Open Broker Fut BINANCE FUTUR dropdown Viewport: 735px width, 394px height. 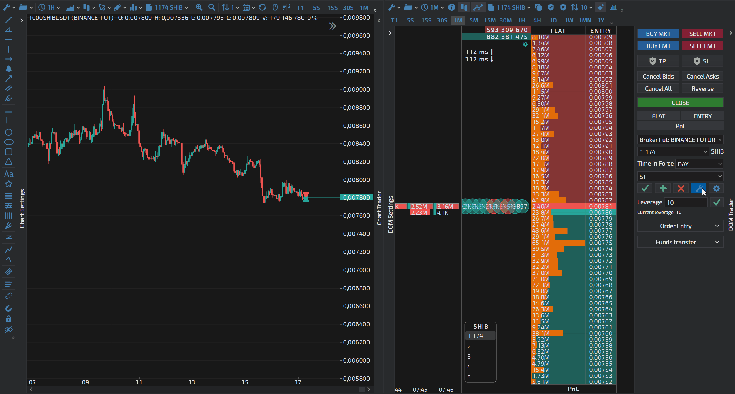[680, 140]
